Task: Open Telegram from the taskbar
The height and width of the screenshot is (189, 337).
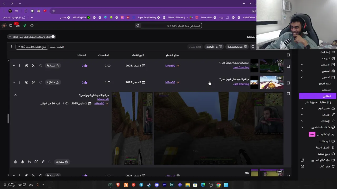Action: pyautogui.click(x=141, y=185)
